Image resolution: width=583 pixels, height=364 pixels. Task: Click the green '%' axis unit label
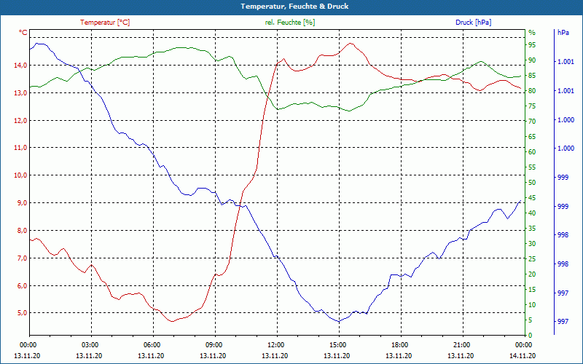(532, 32)
